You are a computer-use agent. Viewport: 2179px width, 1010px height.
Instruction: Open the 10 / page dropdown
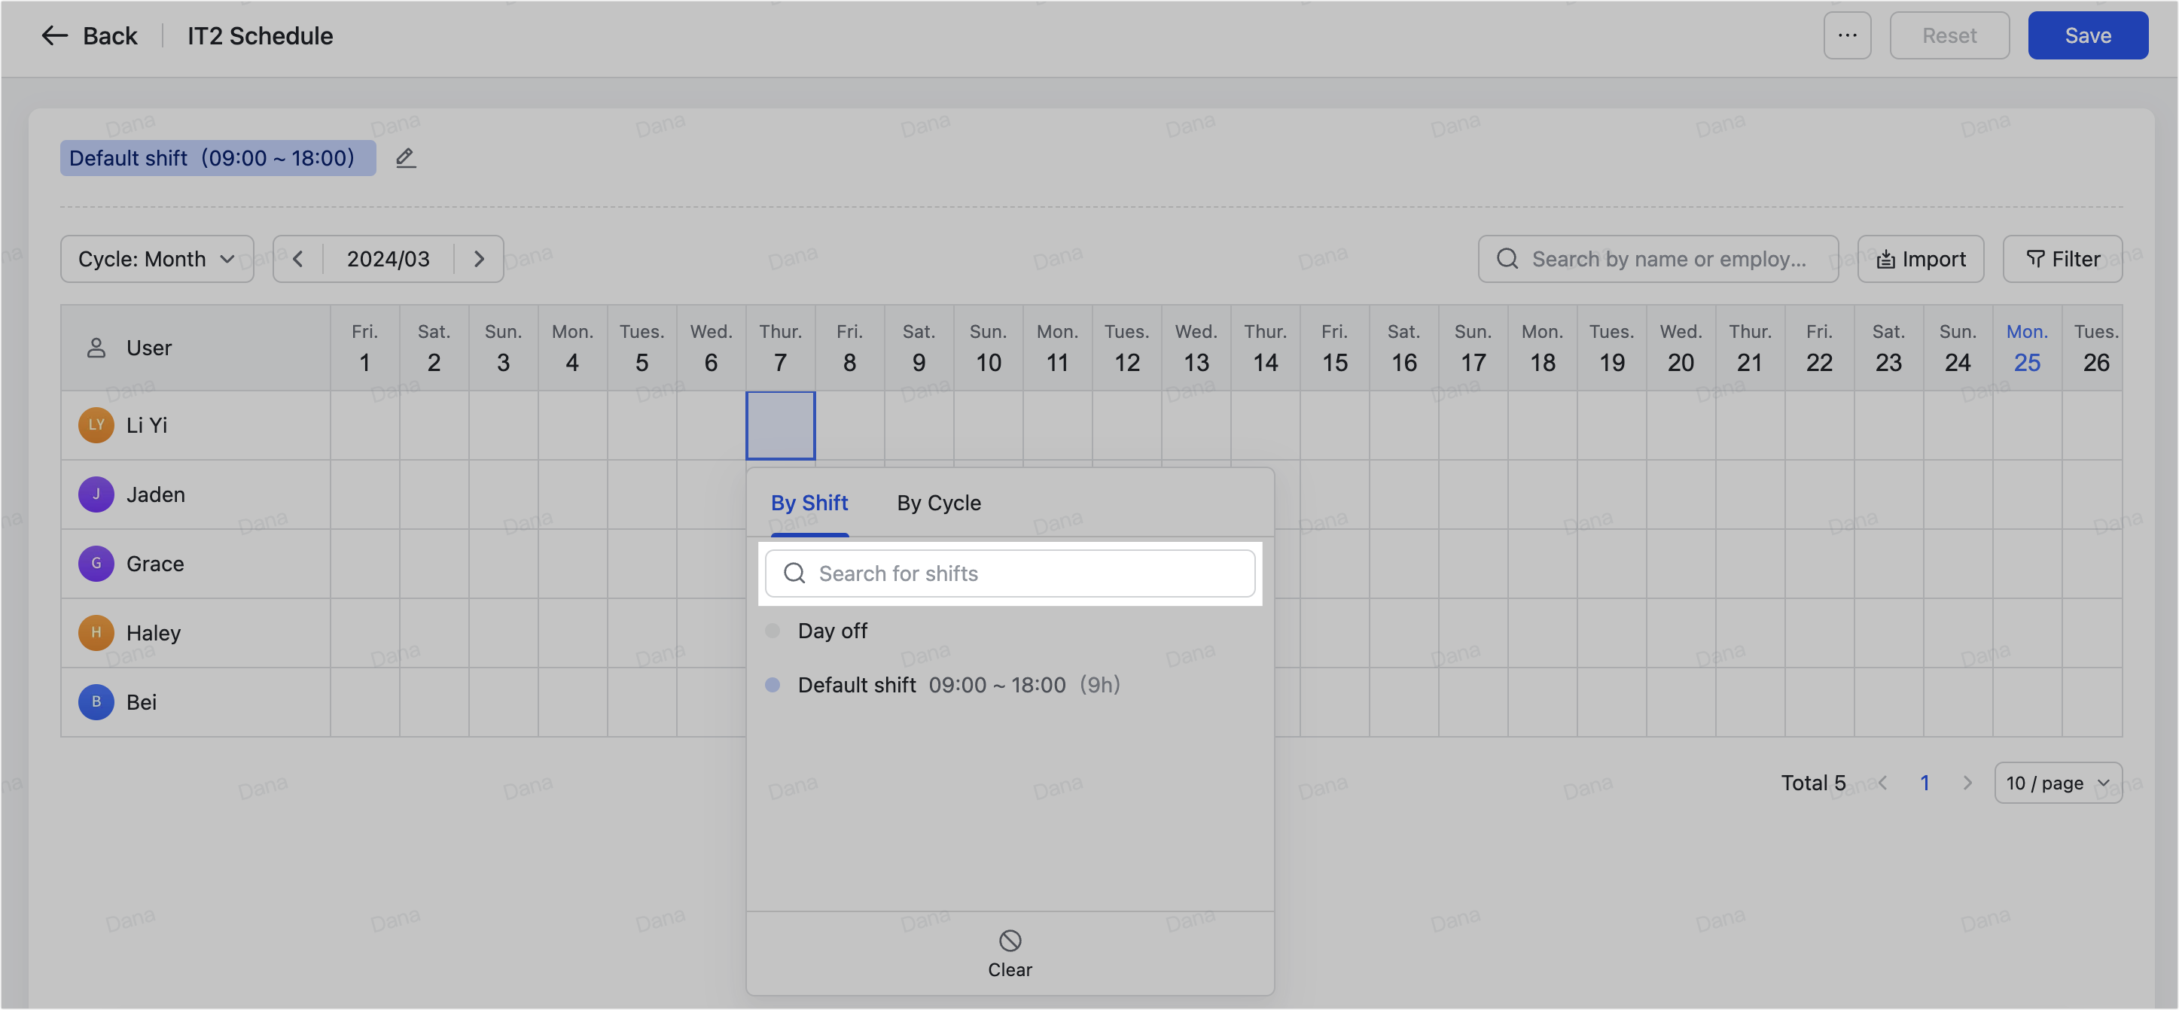click(x=2057, y=783)
